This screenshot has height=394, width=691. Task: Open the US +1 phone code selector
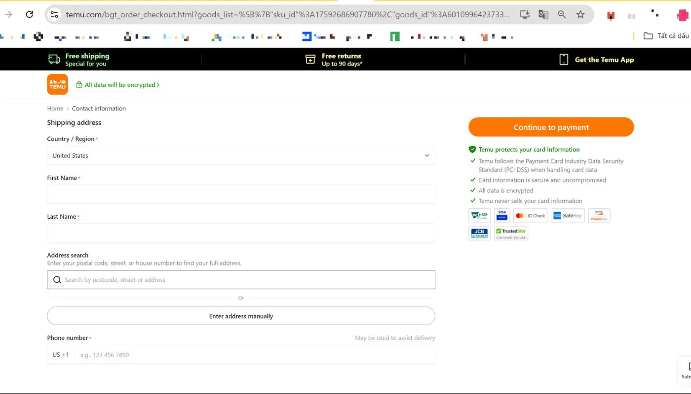(61, 355)
